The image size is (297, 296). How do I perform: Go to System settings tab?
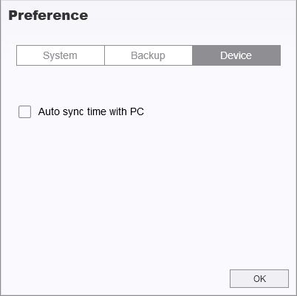click(61, 55)
